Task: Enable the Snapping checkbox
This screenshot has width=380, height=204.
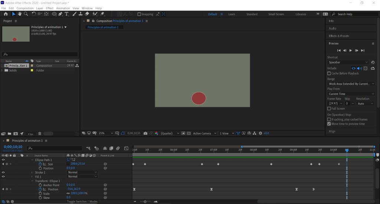Action: pos(139,14)
